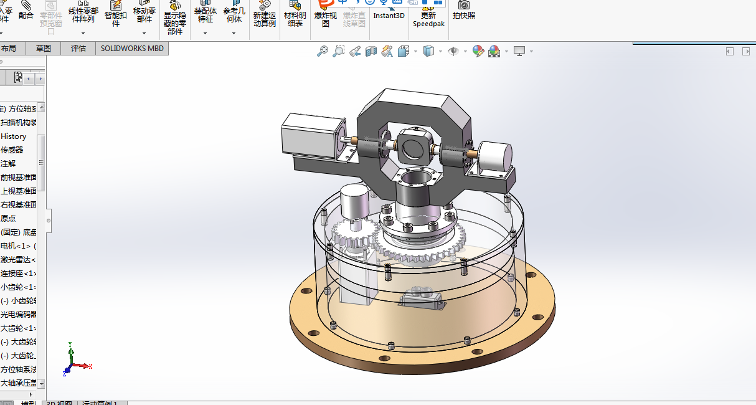Open 材料明细表 bill of materials tool

[x=295, y=15]
